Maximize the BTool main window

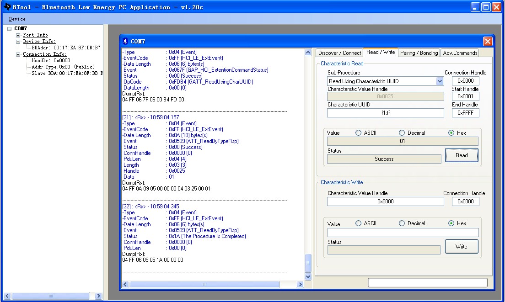point(486,7)
